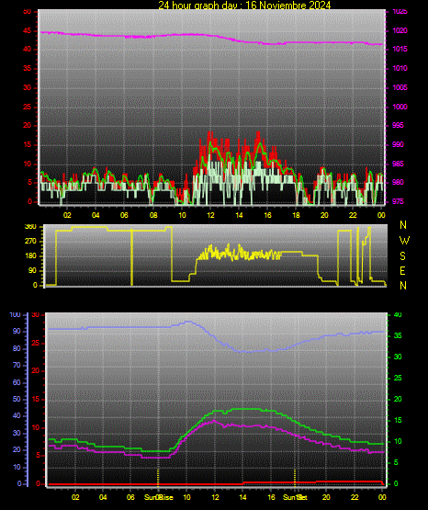Screen dimensions: 428x510
Task: Click the 25 label on the red bottom axis
Action: pos(36,343)
